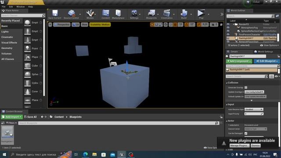Viewport: 281px width, 158px height.
Task: Toggle Generate Overlap Events checkbox
Action: coord(246,87)
